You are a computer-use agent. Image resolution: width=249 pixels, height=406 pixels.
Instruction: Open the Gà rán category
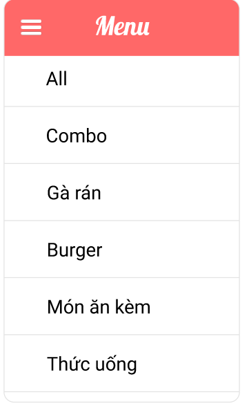pos(121,192)
